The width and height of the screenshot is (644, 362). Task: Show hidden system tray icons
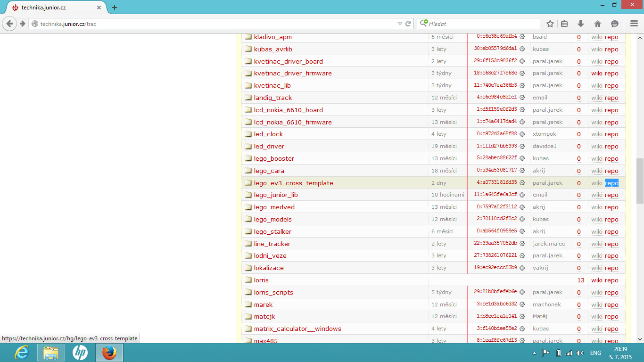[x=534, y=353]
